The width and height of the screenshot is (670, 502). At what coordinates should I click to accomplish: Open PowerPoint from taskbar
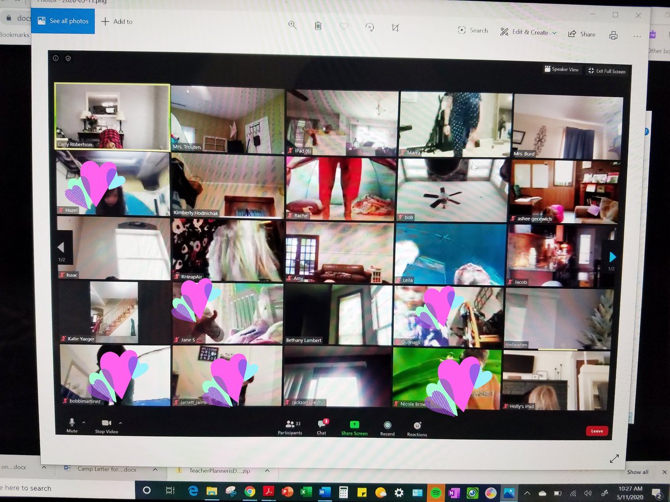(287, 492)
